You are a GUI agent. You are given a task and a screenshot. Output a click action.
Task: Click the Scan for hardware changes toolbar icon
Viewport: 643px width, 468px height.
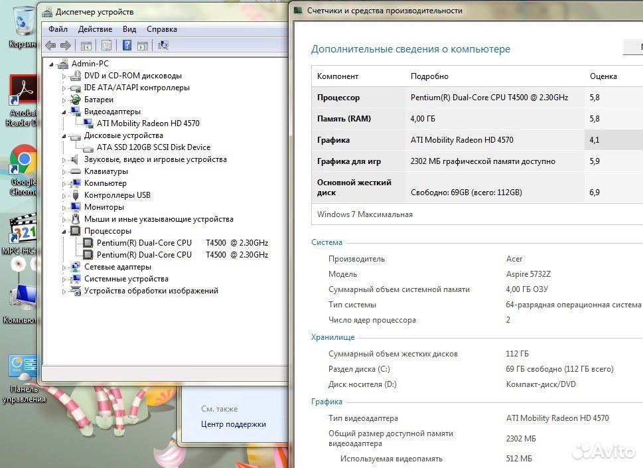pyautogui.click(x=163, y=45)
